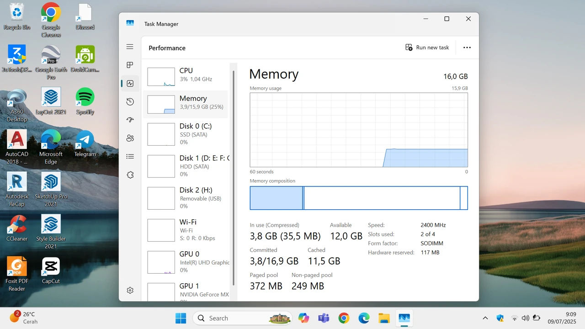Open the three-dot more options menu

pyautogui.click(x=467, y=48)
